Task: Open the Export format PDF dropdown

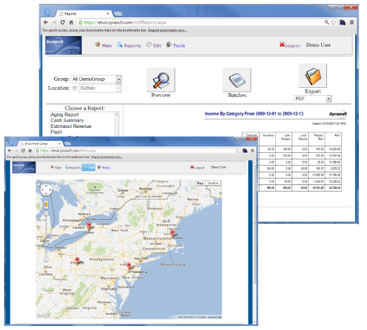Action: (x=328, y=99)
